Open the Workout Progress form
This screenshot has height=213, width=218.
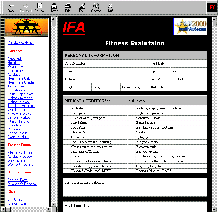[20, 164]
